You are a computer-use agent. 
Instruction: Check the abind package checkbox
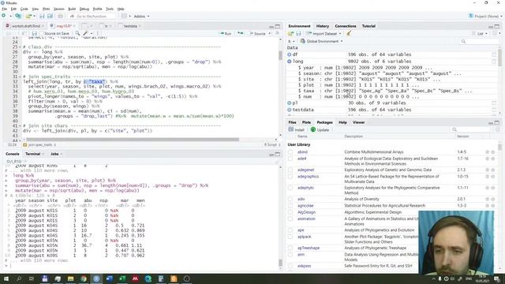pos(290,152)
